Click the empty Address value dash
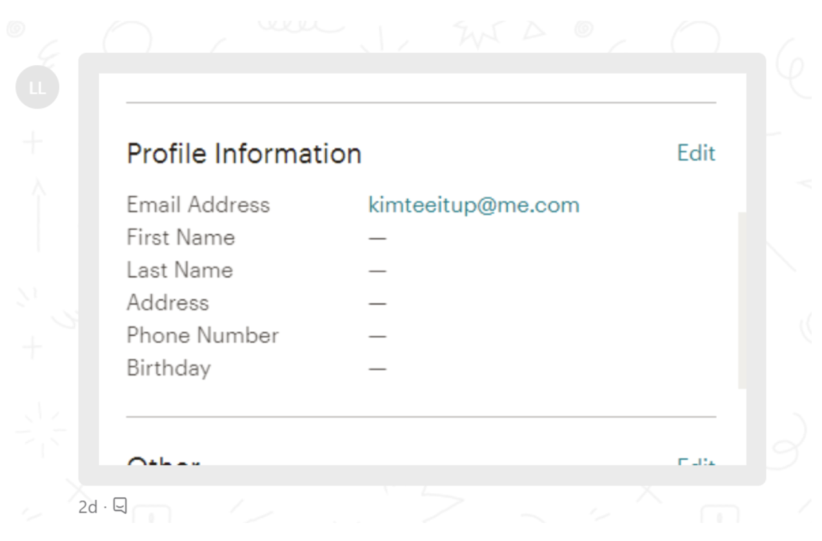 377,303
